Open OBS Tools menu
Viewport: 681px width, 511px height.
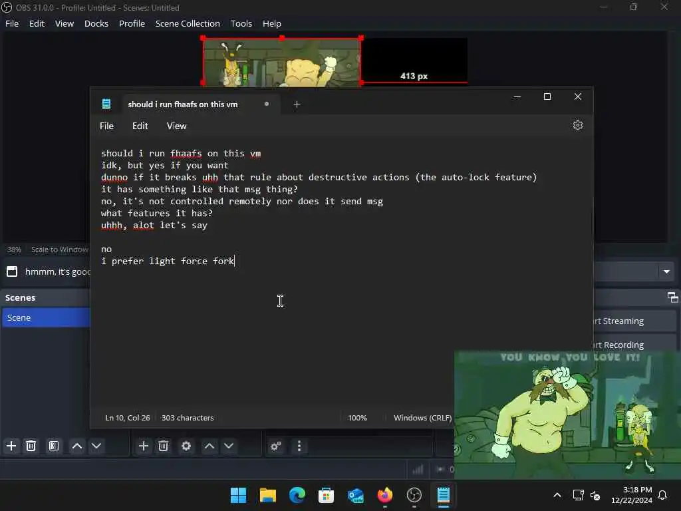(x=241, y=23)
